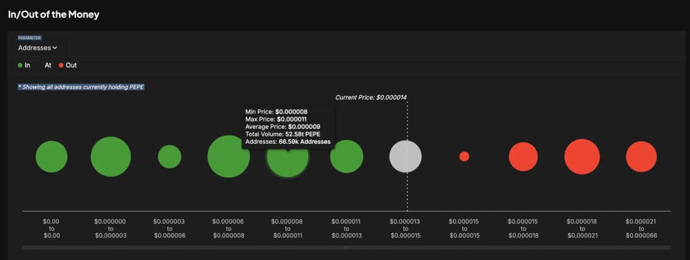Click the horizontal chart scrollbar
This screenshot has height=260, width=690.
point(346,247)
